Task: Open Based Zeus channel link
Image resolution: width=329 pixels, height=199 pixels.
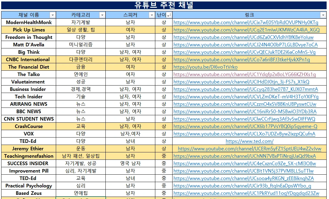Action: pos(246,193)
